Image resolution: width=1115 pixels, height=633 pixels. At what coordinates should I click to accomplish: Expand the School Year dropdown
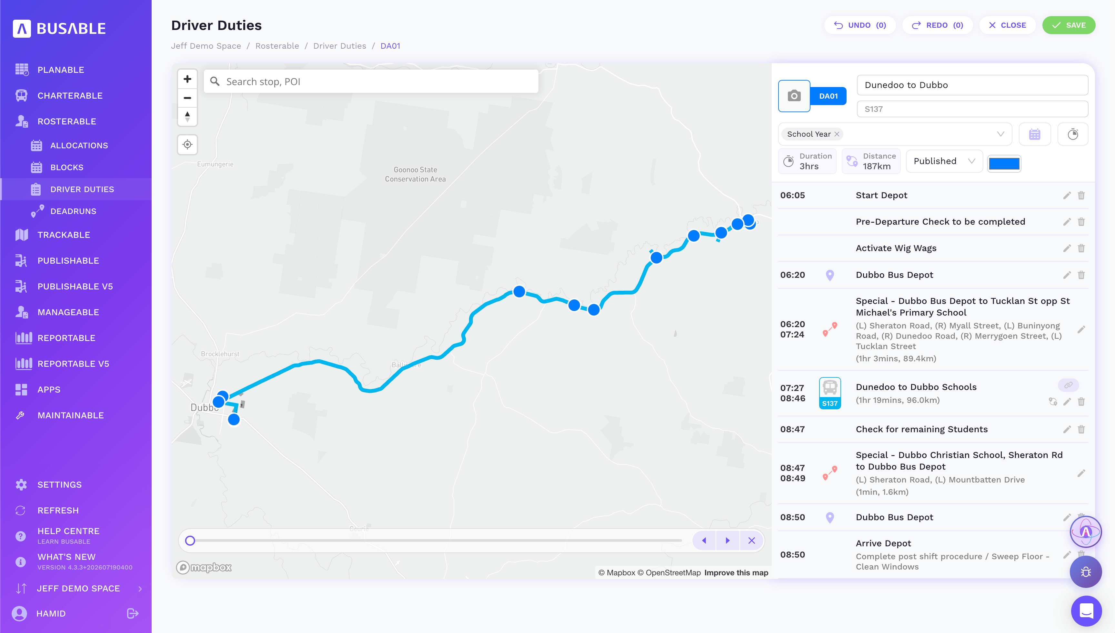point(1000,134)
